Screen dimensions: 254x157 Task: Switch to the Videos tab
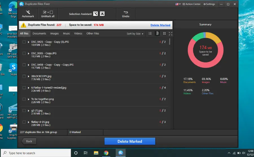pyautogui.click(x=78, y=34)
